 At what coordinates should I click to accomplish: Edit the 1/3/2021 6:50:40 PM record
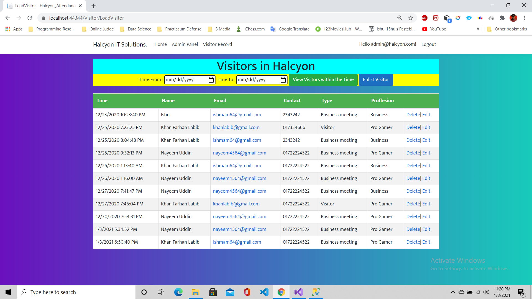coord(426,242)
